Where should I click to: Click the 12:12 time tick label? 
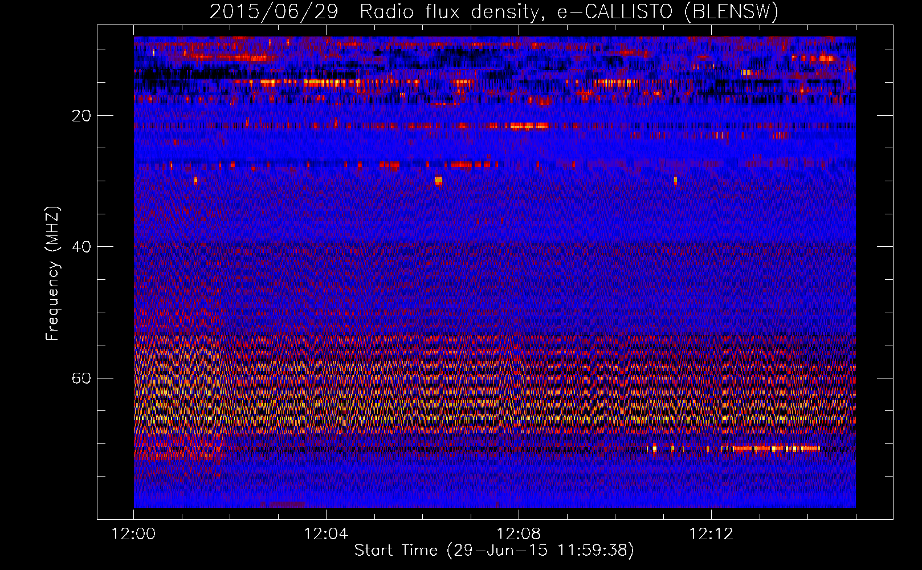coord(711,534)
